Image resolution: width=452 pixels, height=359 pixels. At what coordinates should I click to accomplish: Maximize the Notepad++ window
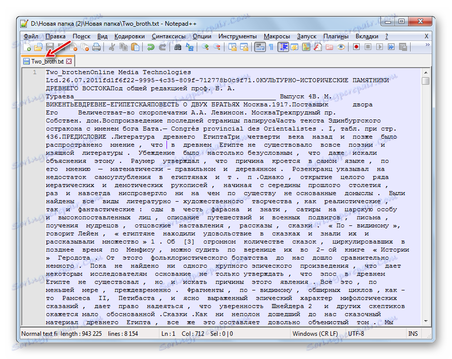401,22
